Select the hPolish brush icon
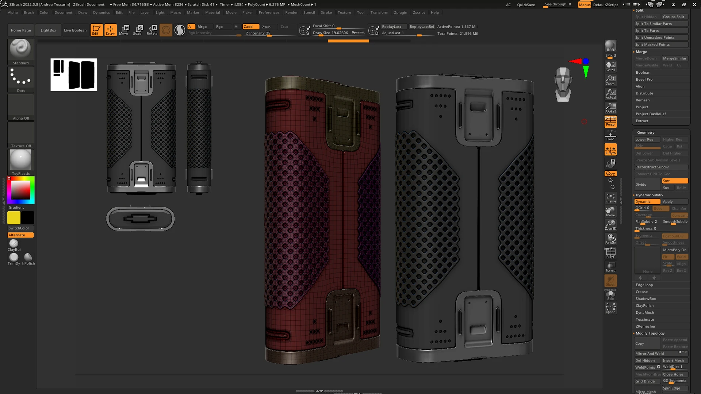Viewport: 701px width, 394px height. [28, 259]
